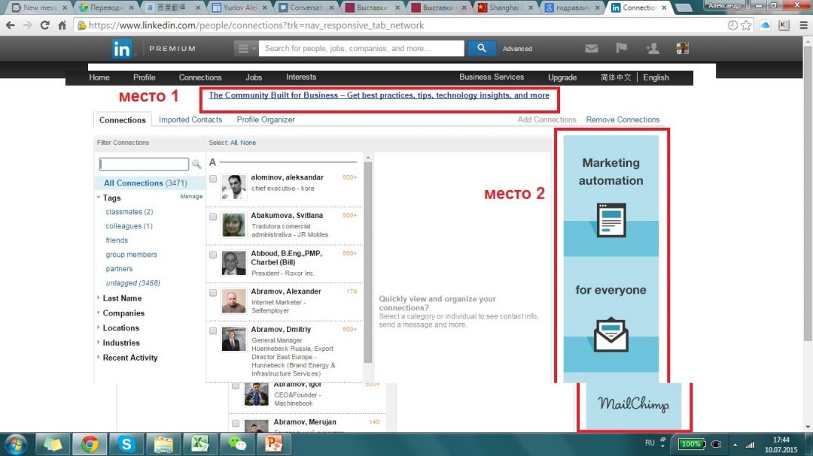Open the notifications flag icon
813x456 pixels.
point(622,49)
